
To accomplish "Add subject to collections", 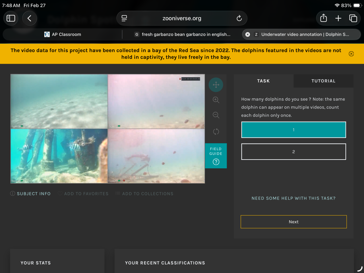I will (144, 194).
